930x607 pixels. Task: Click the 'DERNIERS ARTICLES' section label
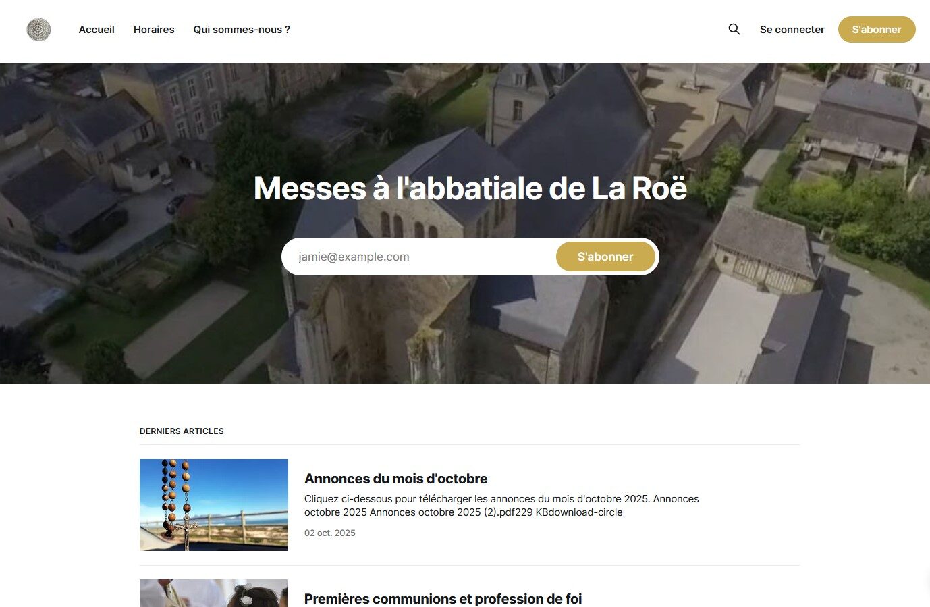click(x=182, y=431)
